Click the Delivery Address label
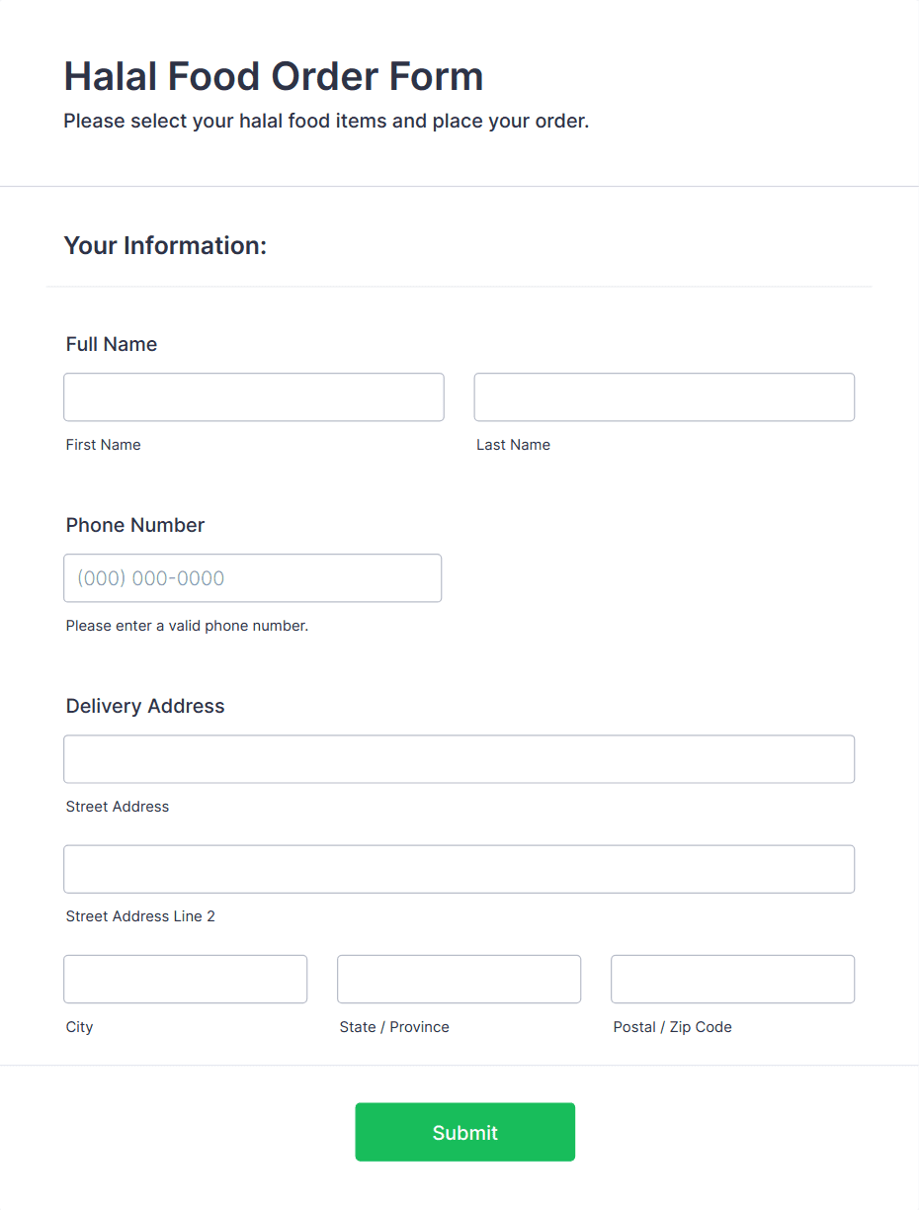The image size is (919, 1210). (x=144, y=706)
